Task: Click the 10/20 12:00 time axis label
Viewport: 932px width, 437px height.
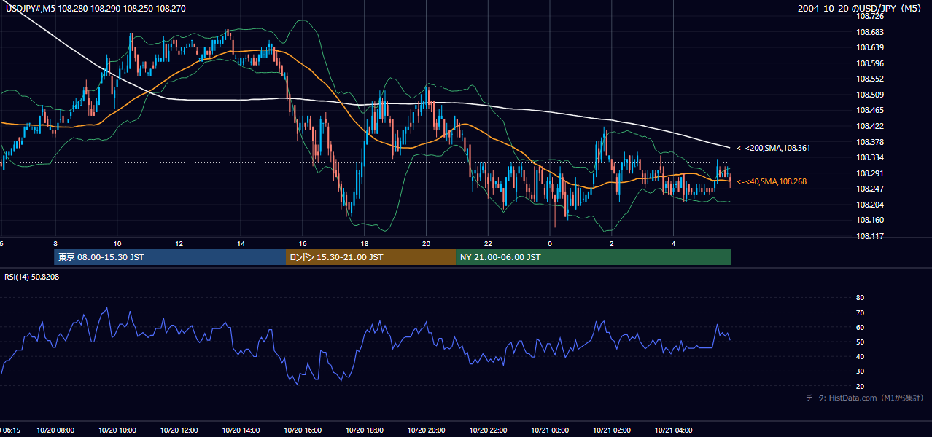Action: (x=179, y=430)
